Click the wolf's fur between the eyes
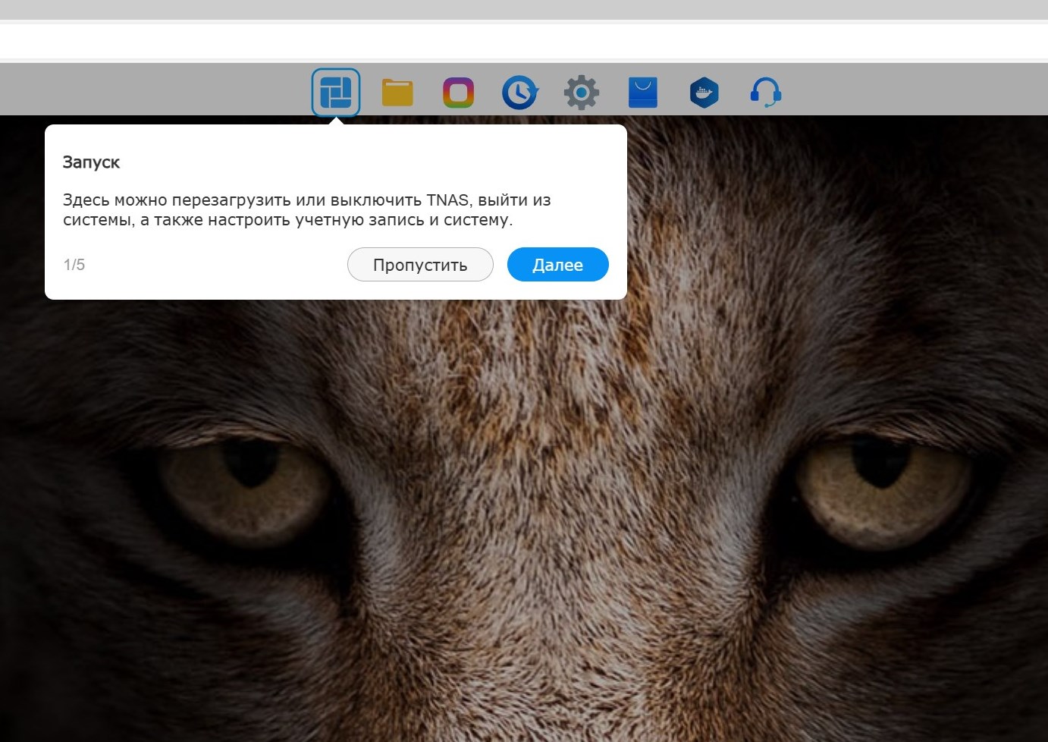Image resolution: width=1048 pixels, height=742 pixels. point(561,455)
